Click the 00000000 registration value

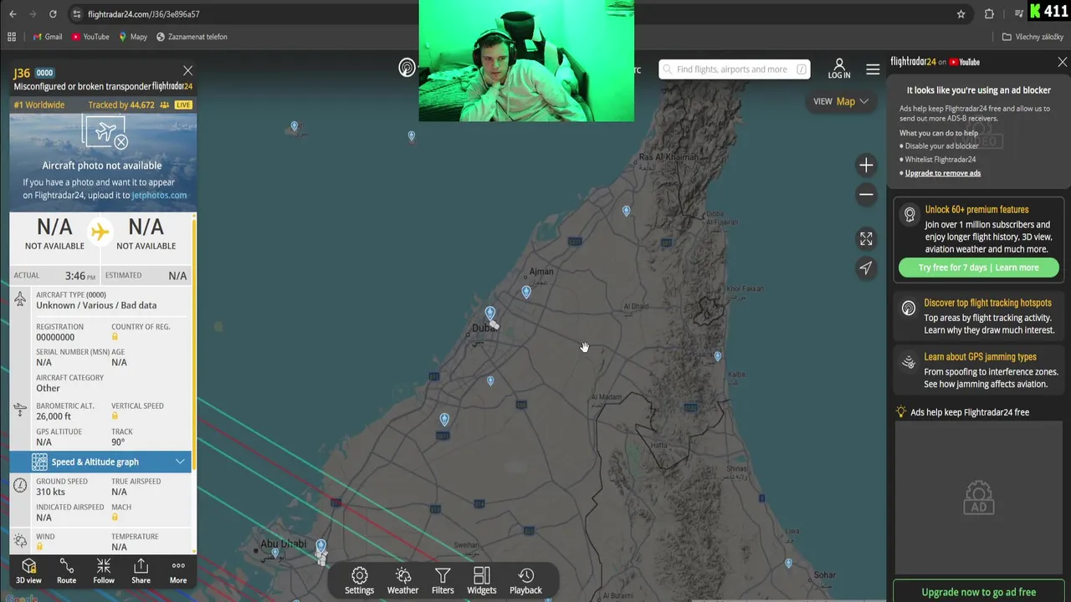55,337
